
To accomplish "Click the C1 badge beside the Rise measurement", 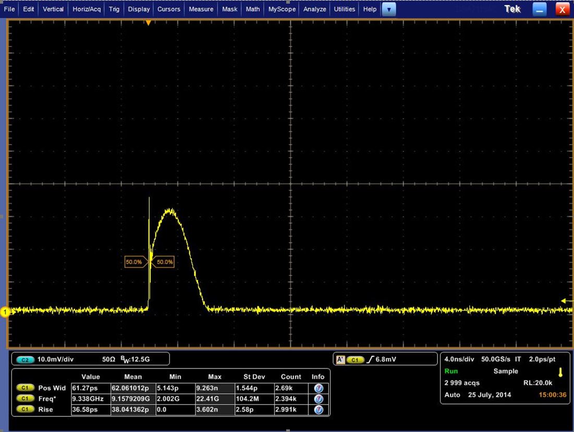I will pos(27,410).
